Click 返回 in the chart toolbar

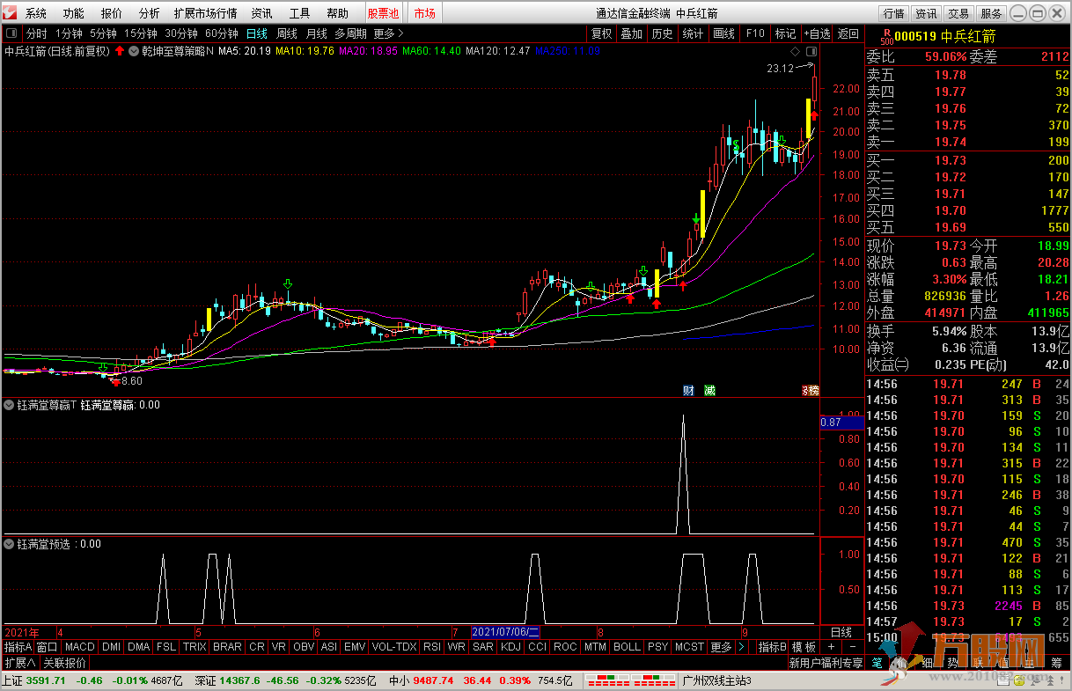click(848, 33)
